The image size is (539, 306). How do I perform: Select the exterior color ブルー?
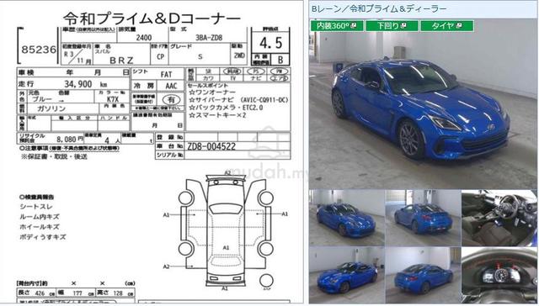(x=41, y=99)
